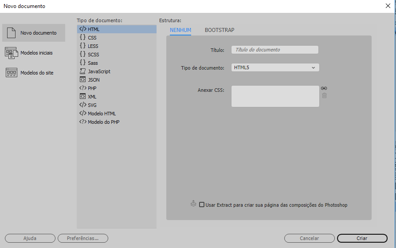396x248 pixels.
Task: Select Modelo HTML document type label
Action: tap(102, 114)
